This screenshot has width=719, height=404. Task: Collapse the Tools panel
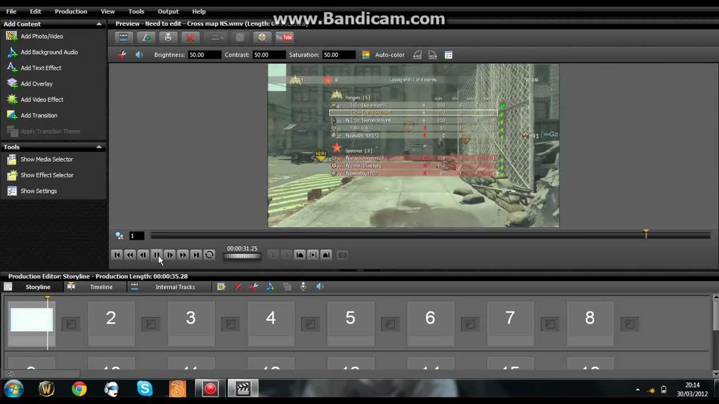(99, 147)
